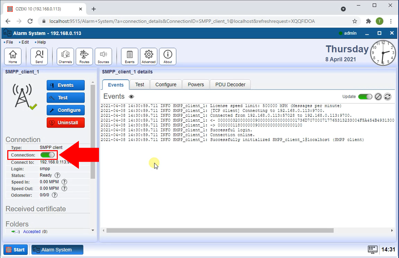The image size is (399, 258).
Task: Select the Events details tab
Action: (116, 85)
